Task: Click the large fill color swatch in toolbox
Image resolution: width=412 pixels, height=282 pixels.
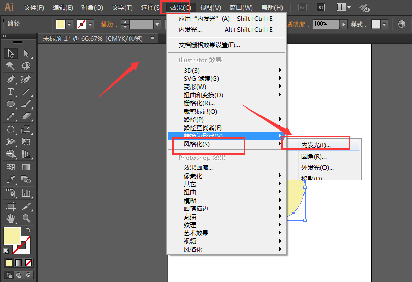Action: [12, 236]
